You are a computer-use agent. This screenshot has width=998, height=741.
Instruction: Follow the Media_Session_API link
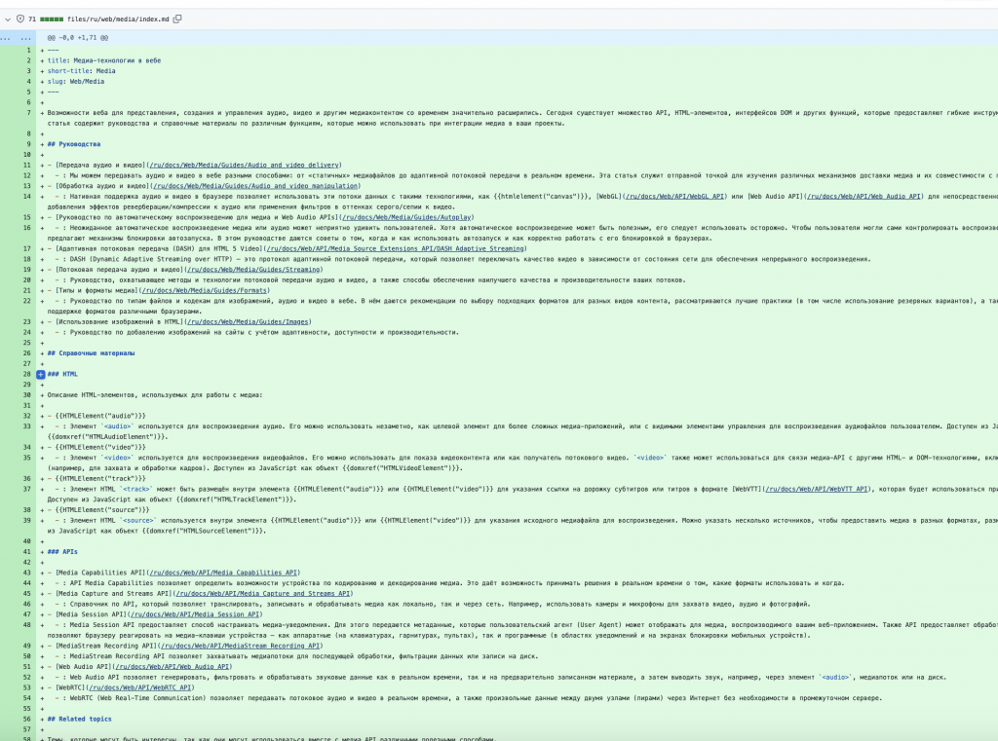point(195,614)
